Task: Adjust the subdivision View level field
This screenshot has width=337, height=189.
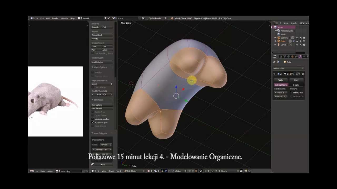Action: click(281, 93)
